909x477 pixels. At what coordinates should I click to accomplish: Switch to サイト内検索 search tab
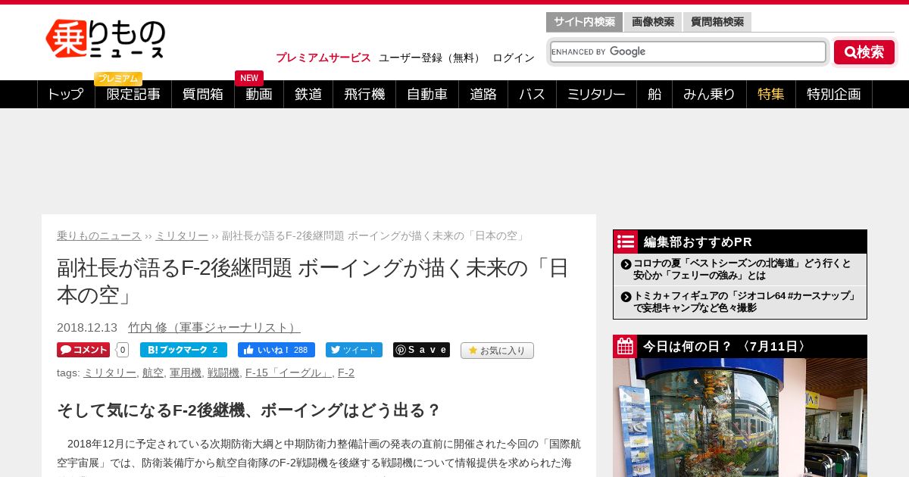(x=584, y=22)
